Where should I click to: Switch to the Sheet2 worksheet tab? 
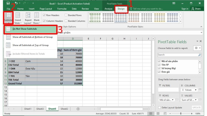tap(64, 109)
